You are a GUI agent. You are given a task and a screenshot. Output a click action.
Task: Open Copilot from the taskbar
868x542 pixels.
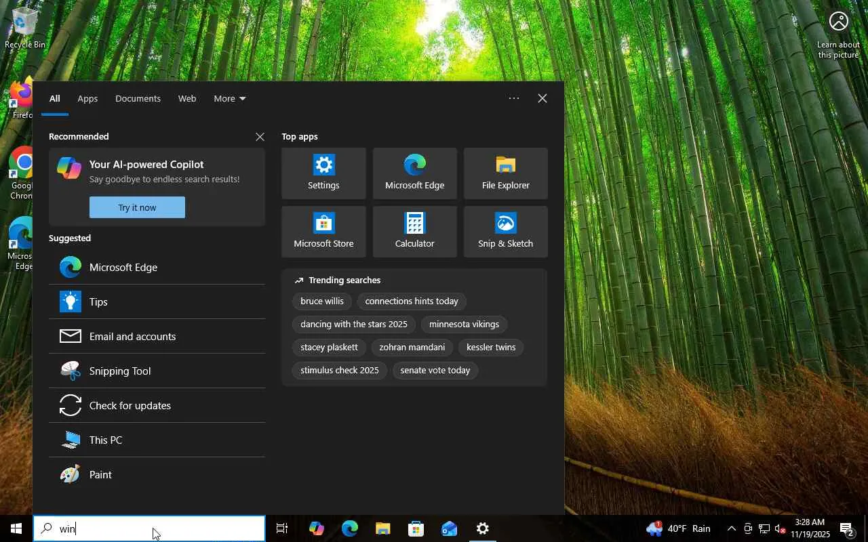pos(316,528)
